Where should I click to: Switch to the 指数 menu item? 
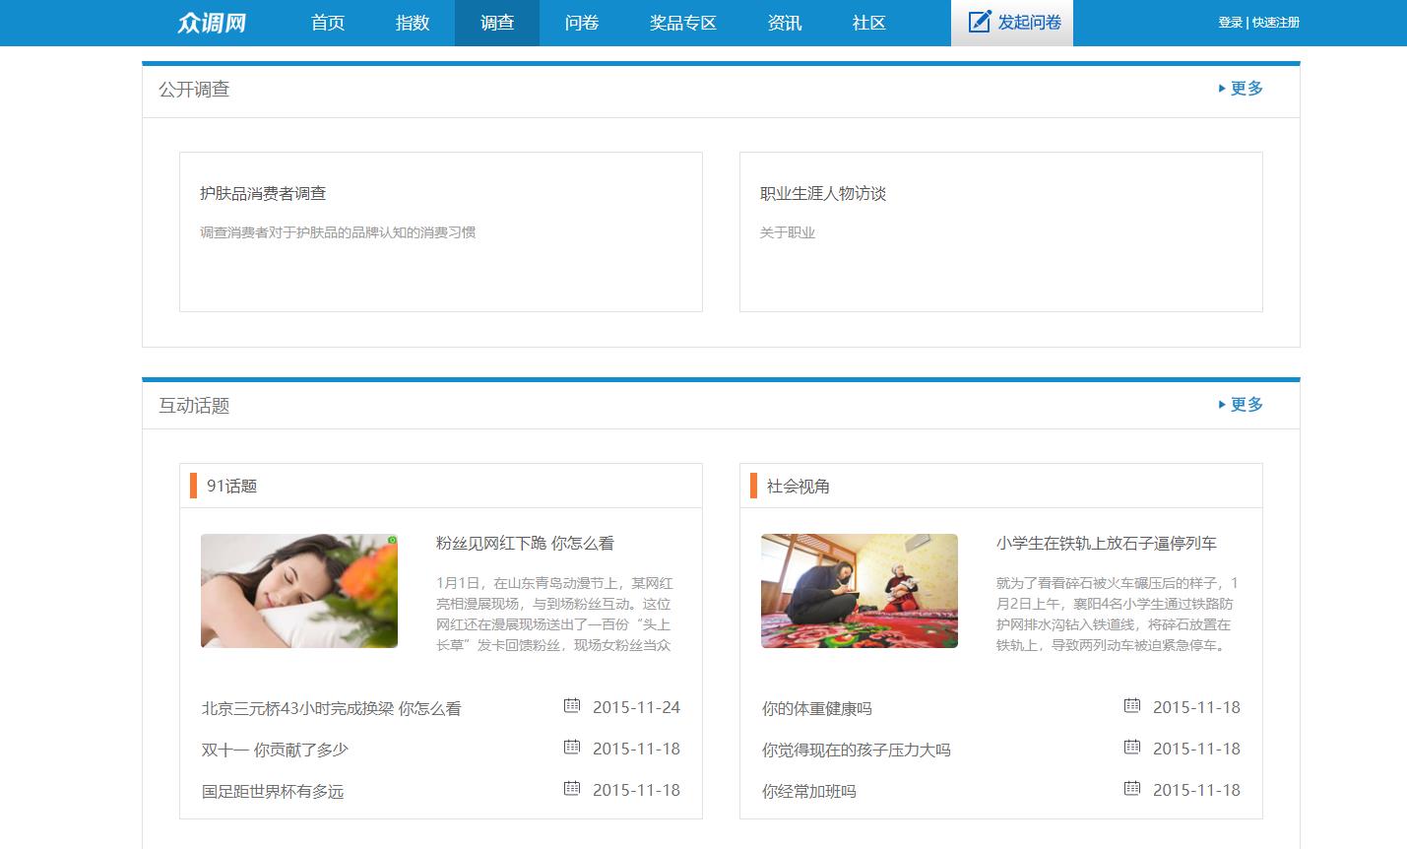click(413, 23)
